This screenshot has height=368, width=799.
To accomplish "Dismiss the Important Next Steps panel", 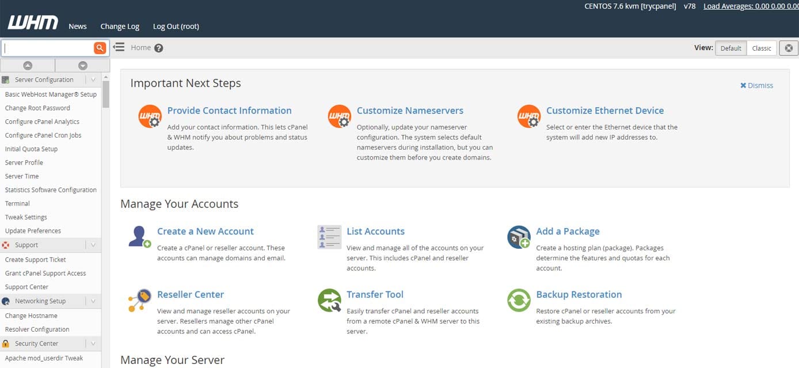I will (756, 85).
